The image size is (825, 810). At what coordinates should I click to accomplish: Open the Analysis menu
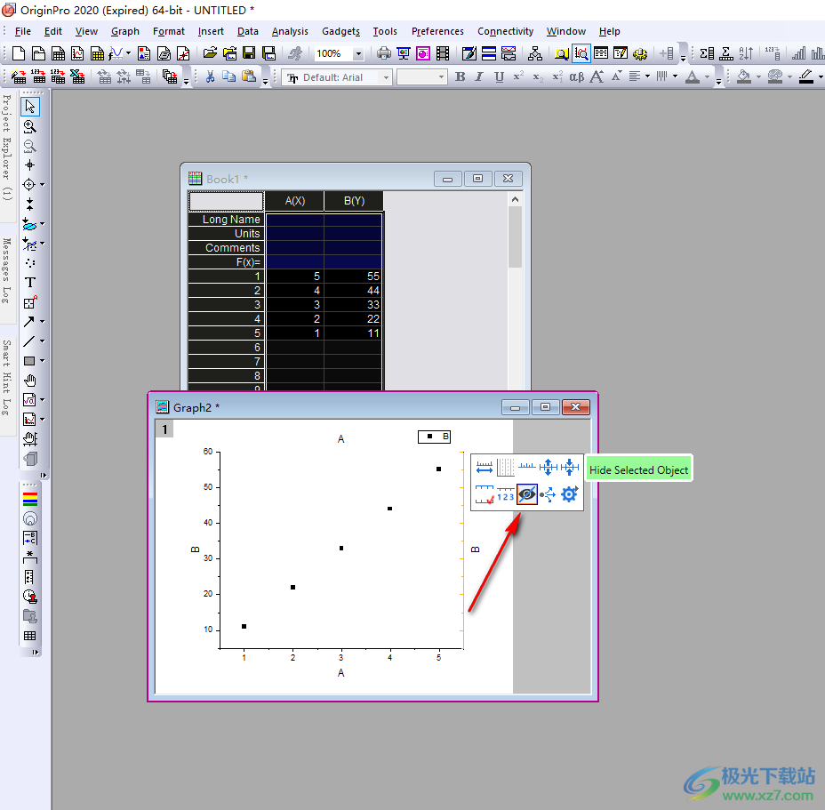tap(290, 31)
